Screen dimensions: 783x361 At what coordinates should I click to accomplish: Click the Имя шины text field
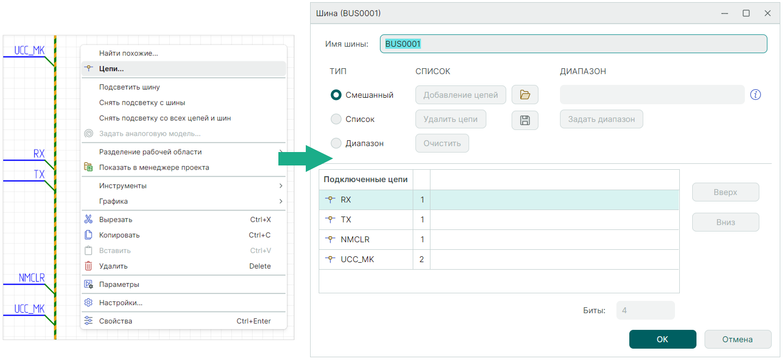pyautogui.click(x=573, y=44)
